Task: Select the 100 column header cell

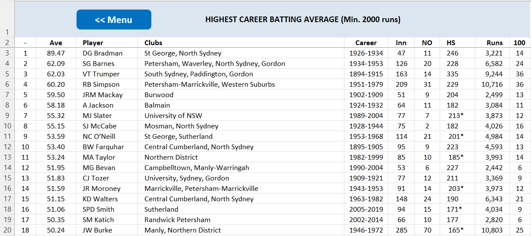Action: pos(519,43)
